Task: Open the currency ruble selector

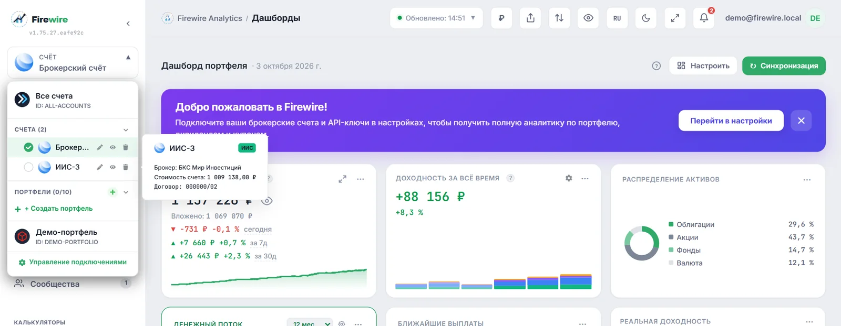Action: point(501,18)
